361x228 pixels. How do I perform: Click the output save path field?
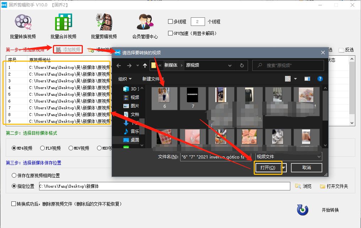coord(165,186)
